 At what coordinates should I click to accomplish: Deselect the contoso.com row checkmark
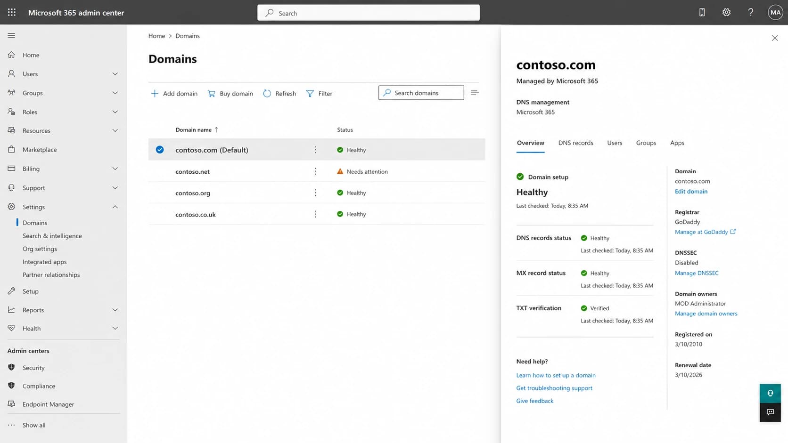[x=160, y=150]
